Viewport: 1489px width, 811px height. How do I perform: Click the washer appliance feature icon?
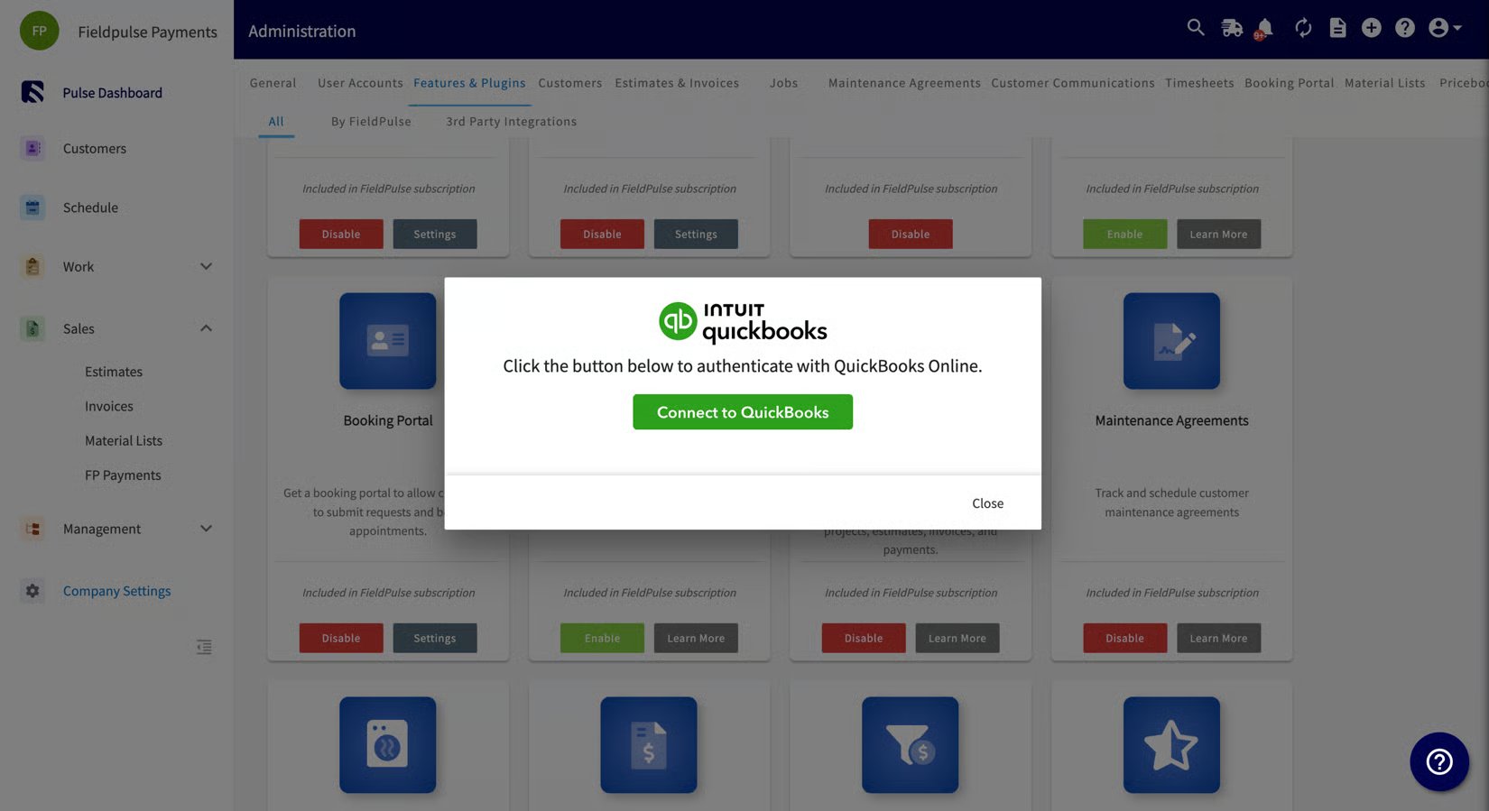click(x=387, y=745)
